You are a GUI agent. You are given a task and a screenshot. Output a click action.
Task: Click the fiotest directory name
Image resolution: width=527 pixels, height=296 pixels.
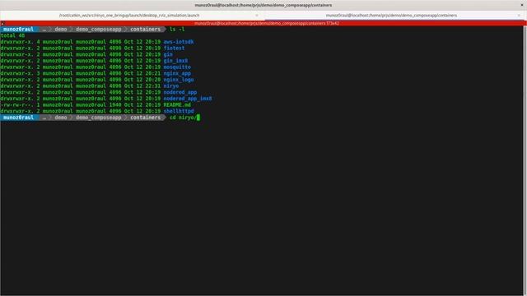(x=174, y=49)
